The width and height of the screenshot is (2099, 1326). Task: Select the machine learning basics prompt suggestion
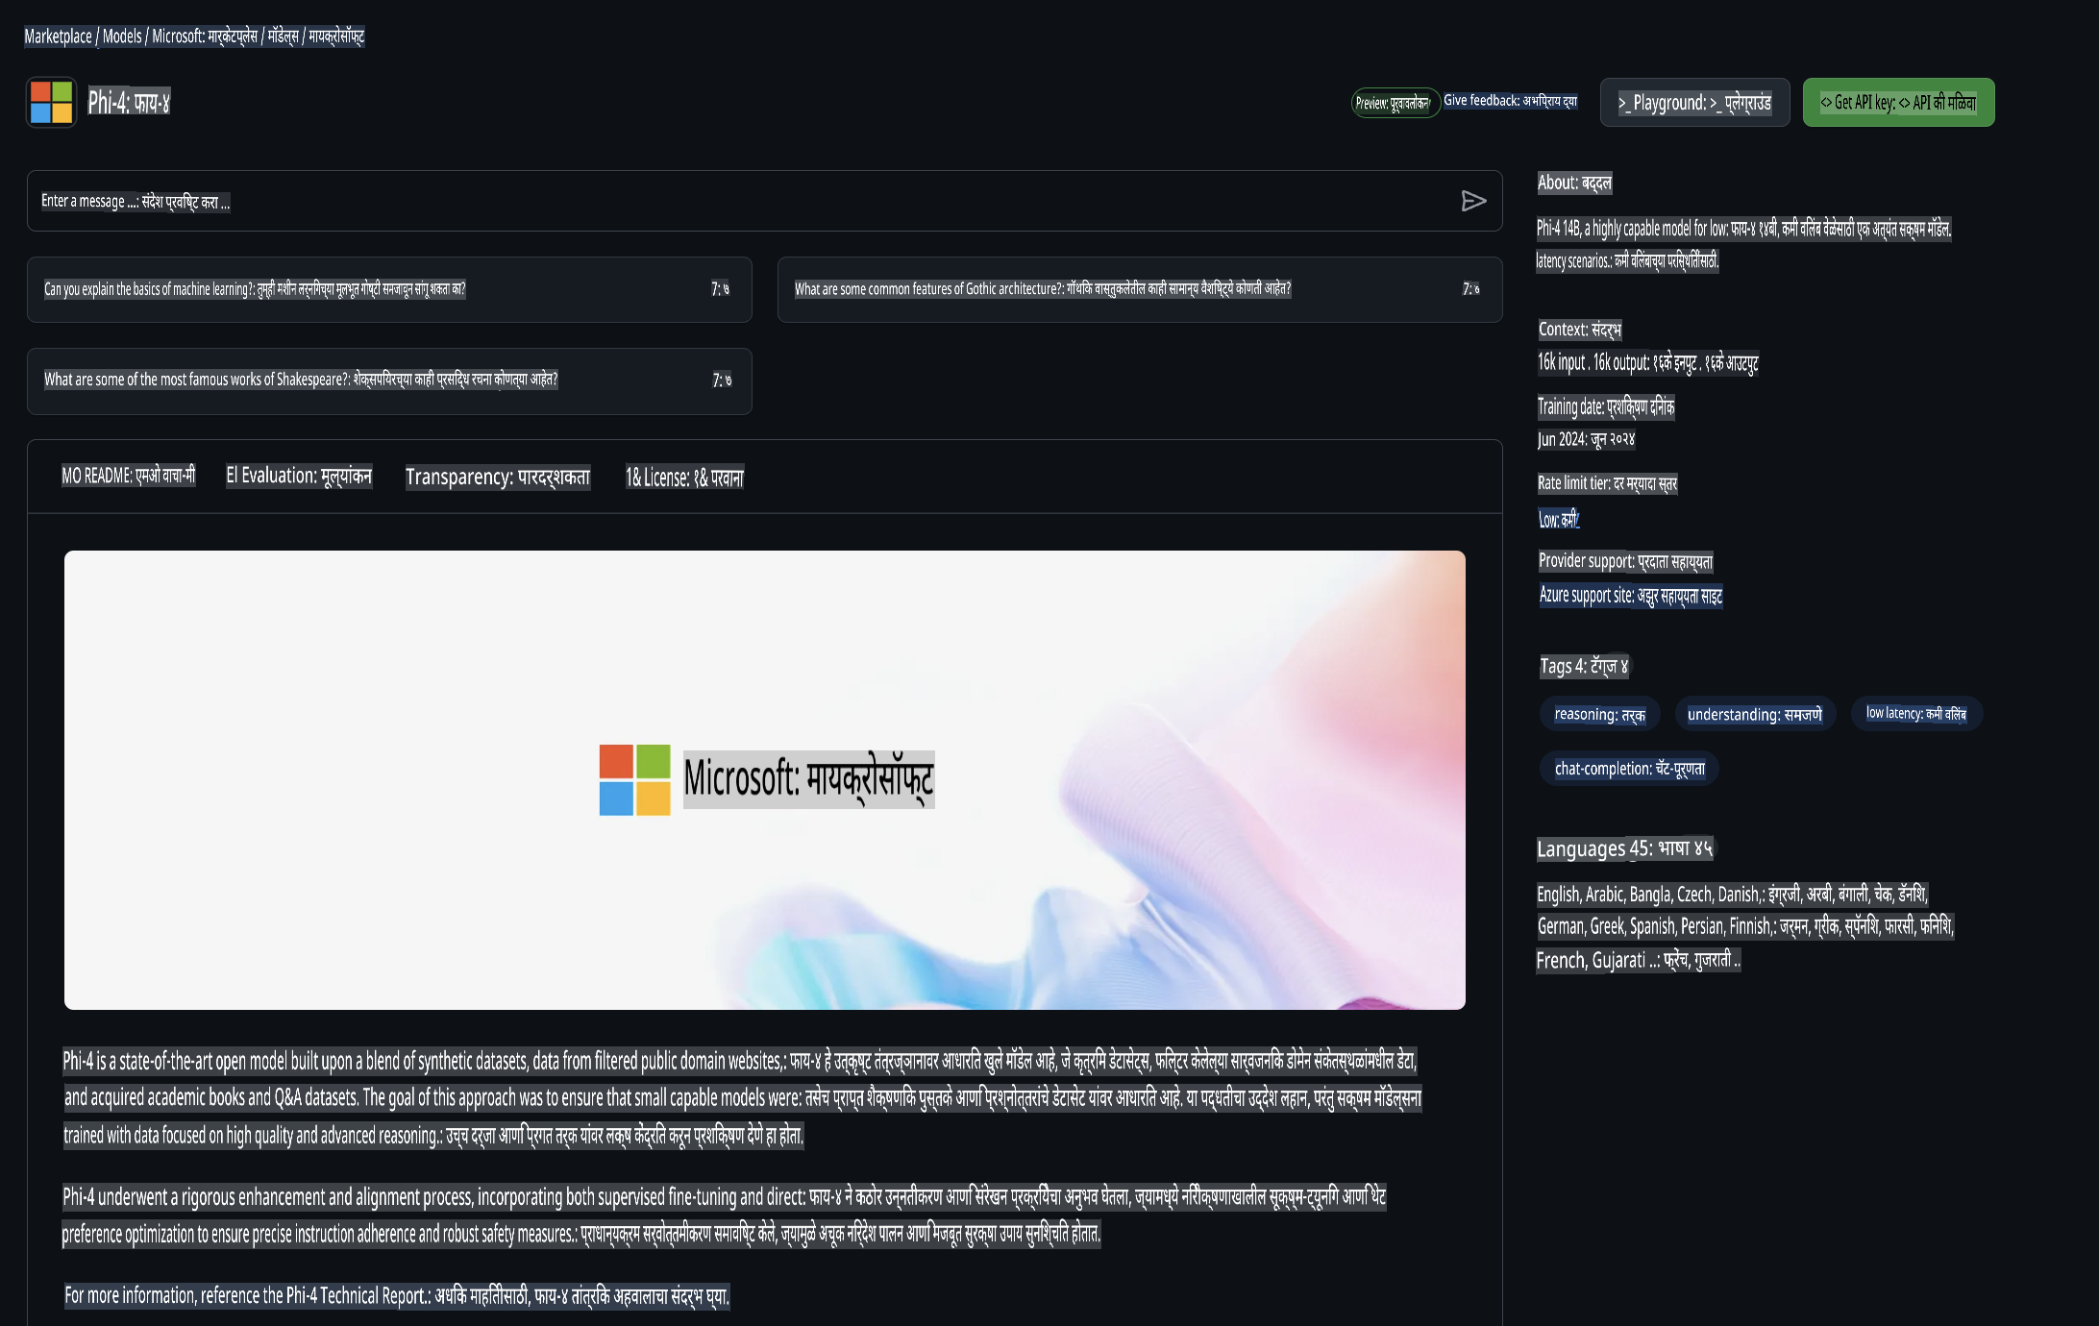click(x=389, y=289)
